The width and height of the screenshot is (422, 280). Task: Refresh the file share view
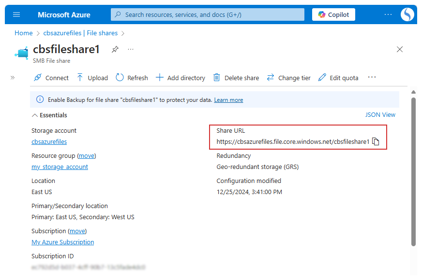point(132,78)
